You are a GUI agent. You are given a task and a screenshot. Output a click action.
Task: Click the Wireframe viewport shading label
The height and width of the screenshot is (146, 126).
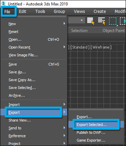(101, 47)
